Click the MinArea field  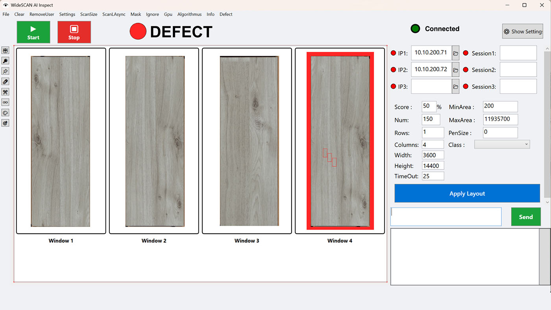pyautogui.click(x=500, y=107)
